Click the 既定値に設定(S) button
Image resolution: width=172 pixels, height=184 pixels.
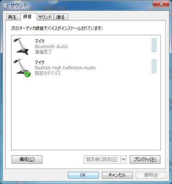pyautogui.click(x=102, y=160)
